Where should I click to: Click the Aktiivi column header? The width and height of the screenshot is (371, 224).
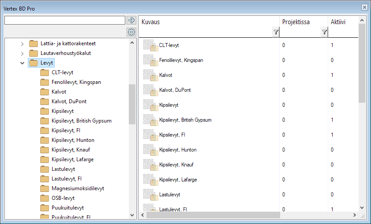340,22
